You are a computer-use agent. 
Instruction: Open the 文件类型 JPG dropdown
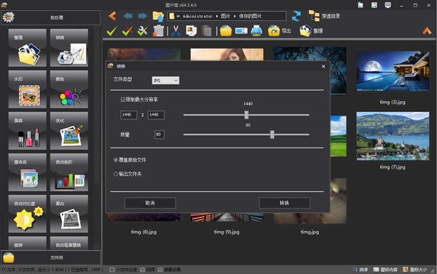point(165,81)
